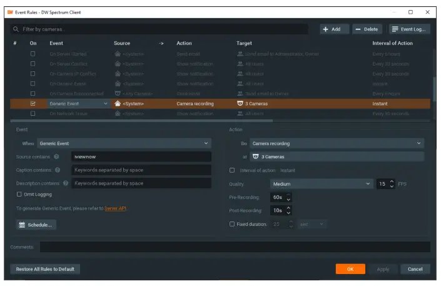Image resolution: width=441 pixels, height=286 pixels.
Task: Enable the On Network Issue rule checkbox
Action: (x=33, y=113)
